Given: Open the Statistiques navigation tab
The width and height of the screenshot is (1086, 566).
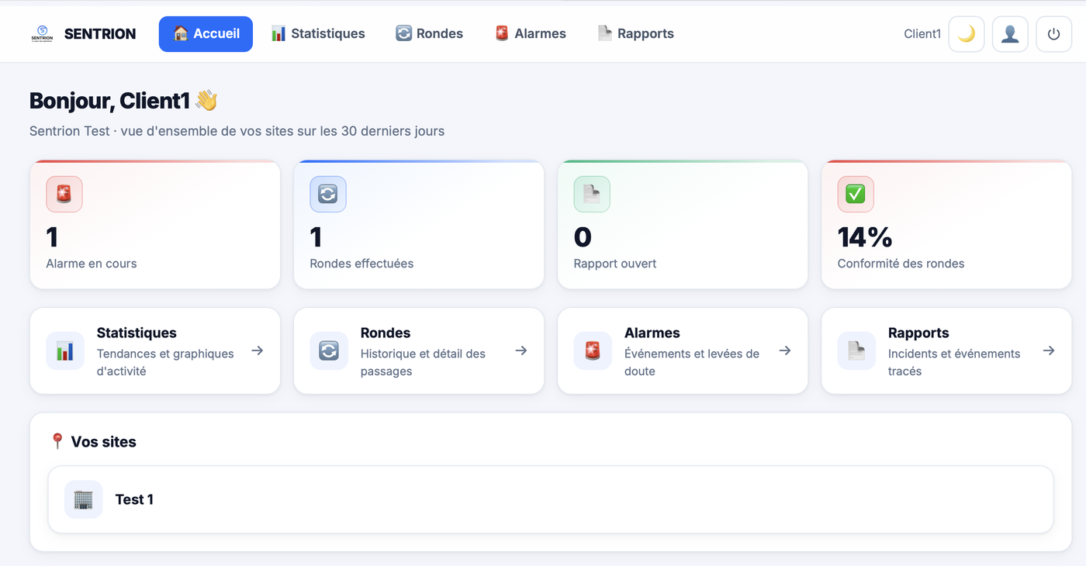Looking at the screenshot, I should [x=318, y=34].
